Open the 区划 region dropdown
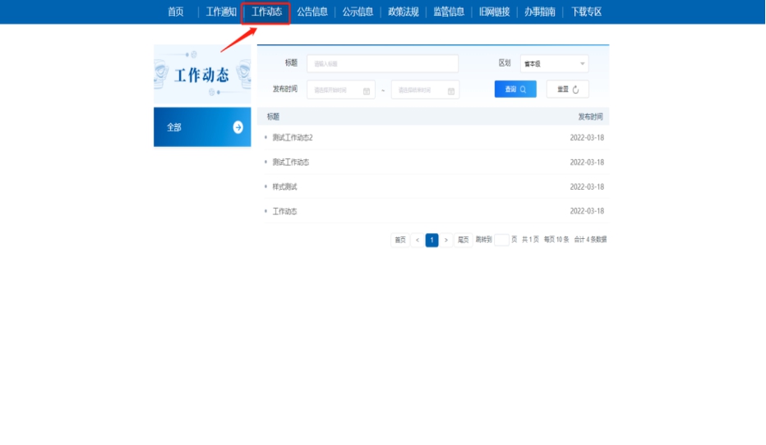 [554, 63]
